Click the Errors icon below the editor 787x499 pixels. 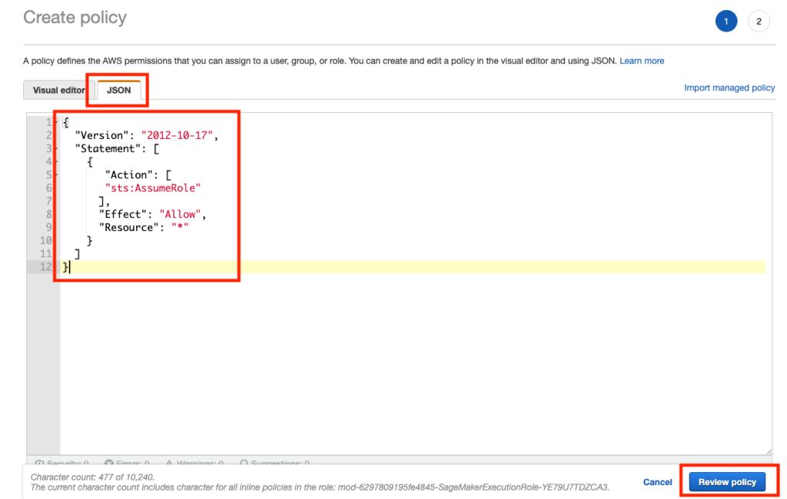coord(109,463)
